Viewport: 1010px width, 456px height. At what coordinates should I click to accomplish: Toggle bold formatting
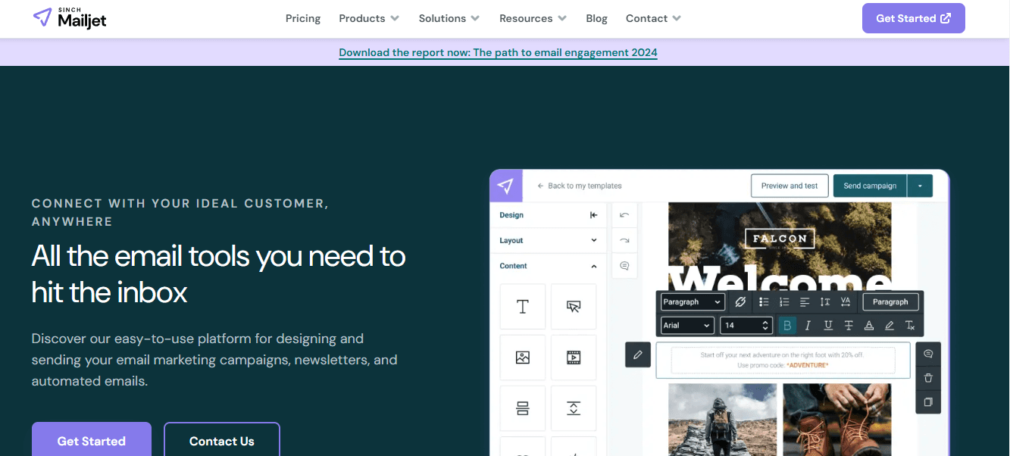coord(787,326)
